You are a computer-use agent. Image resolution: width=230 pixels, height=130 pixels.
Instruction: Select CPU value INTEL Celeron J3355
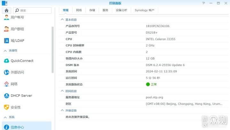[x=161, y=39]
